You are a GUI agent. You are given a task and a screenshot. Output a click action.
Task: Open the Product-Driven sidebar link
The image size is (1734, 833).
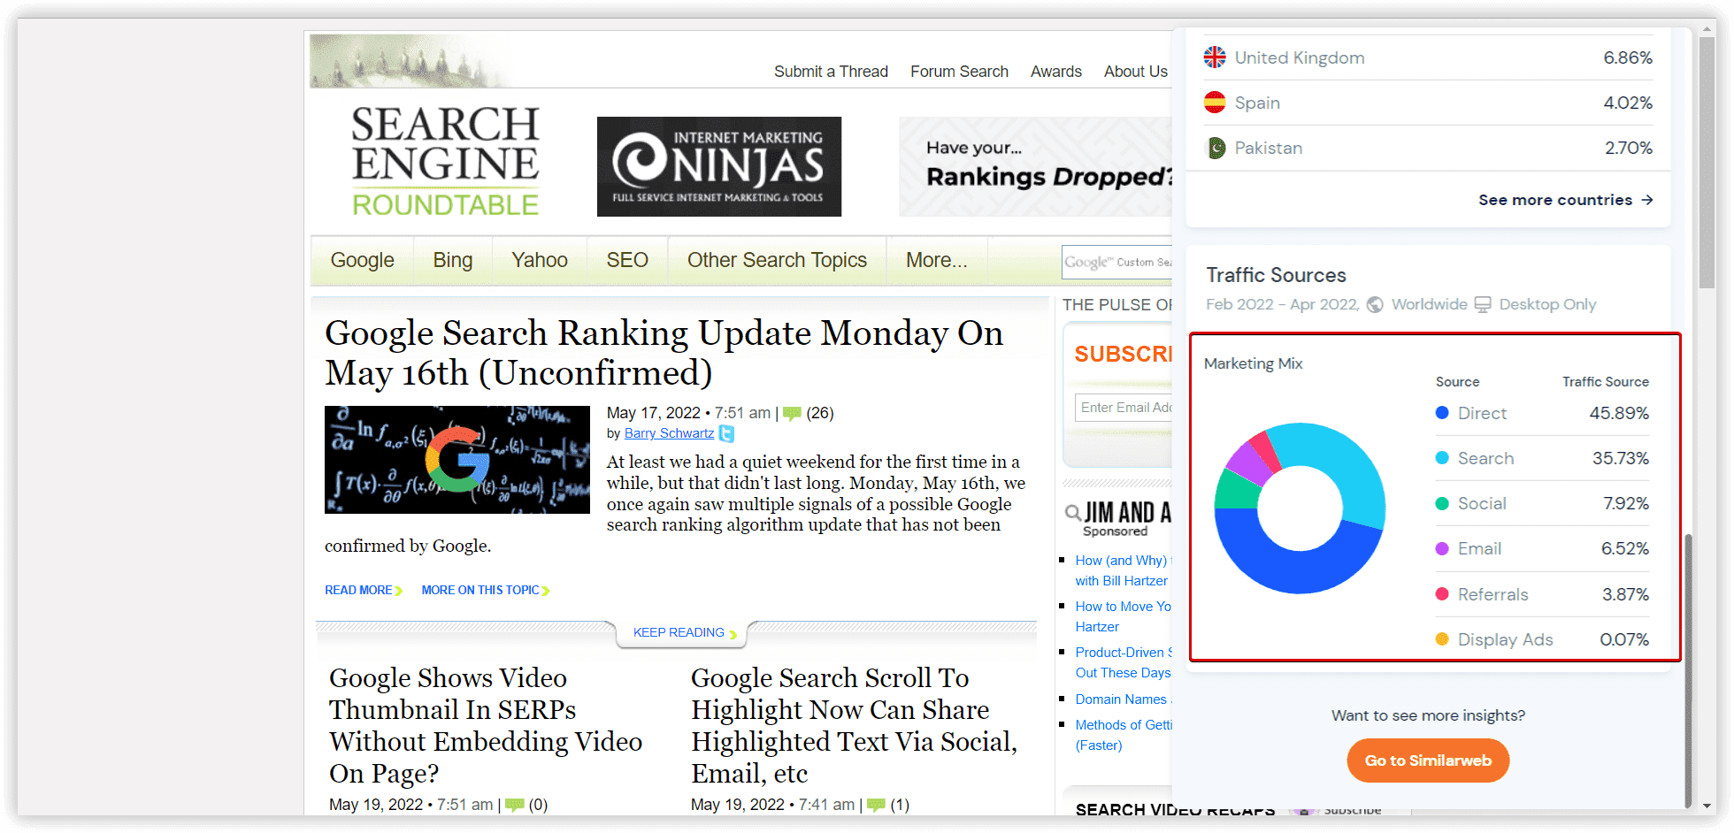[x=1123, y=662]
